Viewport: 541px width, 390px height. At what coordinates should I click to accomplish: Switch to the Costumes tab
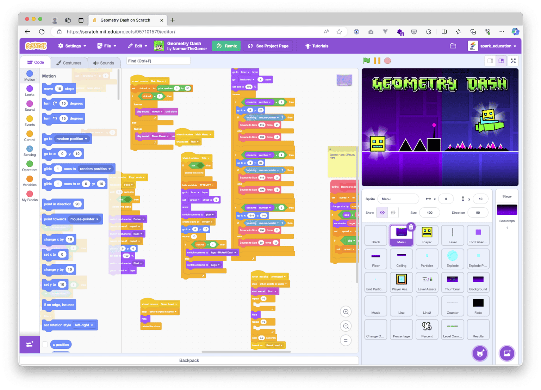[69, 63]
